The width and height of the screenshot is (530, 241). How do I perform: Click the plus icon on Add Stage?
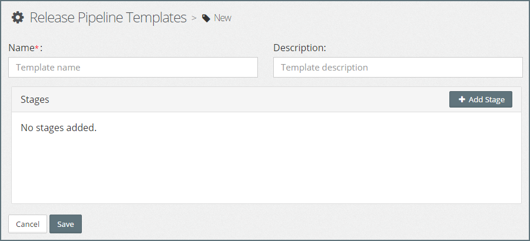(462, 100)
